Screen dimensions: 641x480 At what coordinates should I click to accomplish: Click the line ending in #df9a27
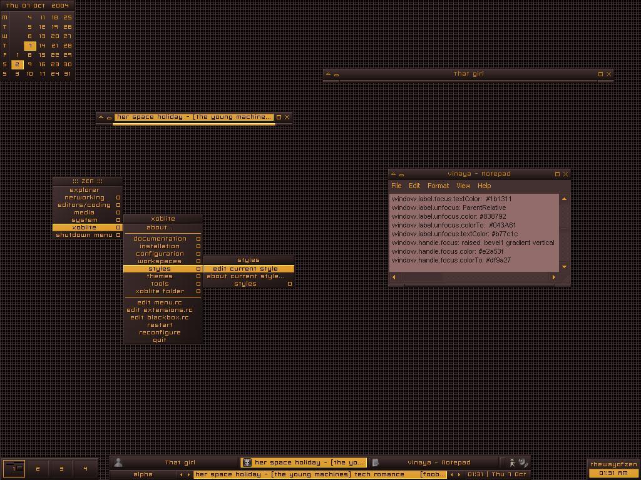[451, 260]
